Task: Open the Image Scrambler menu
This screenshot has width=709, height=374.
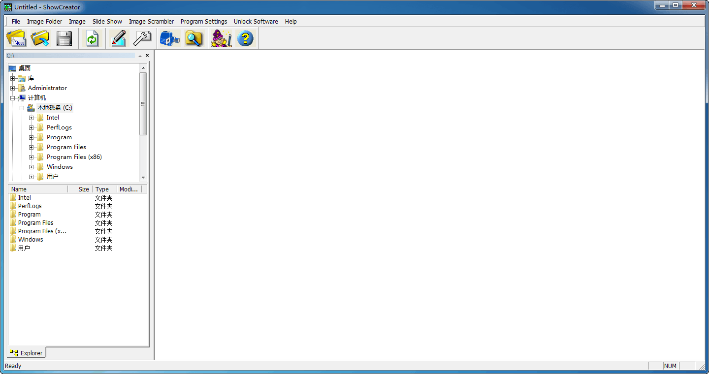Action: pos(151,21)
